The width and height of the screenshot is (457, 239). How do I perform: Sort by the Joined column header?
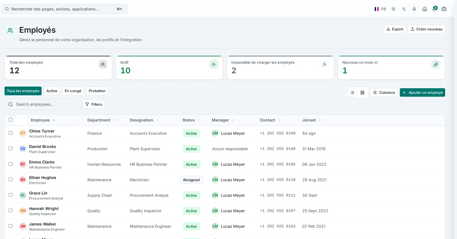click(x=311, y=120)
